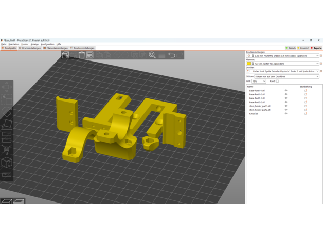Open the Paint-on supports tool

[x=7, y=149]
